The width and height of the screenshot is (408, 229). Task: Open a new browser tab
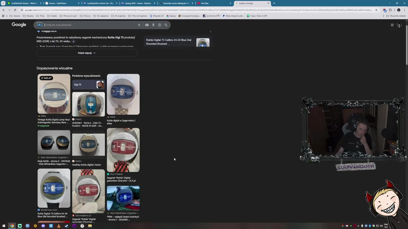pyautogui.click(x=274, y=3)
